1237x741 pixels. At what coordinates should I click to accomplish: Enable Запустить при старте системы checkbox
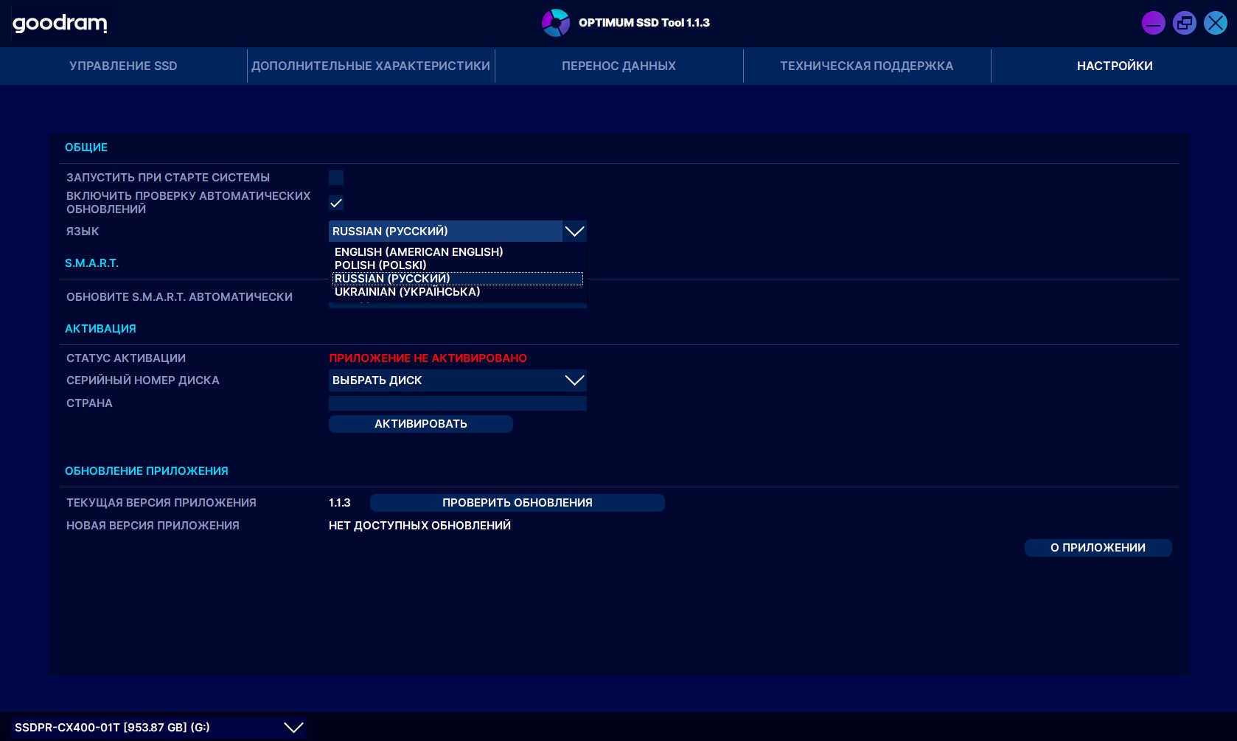click(336, 178)
